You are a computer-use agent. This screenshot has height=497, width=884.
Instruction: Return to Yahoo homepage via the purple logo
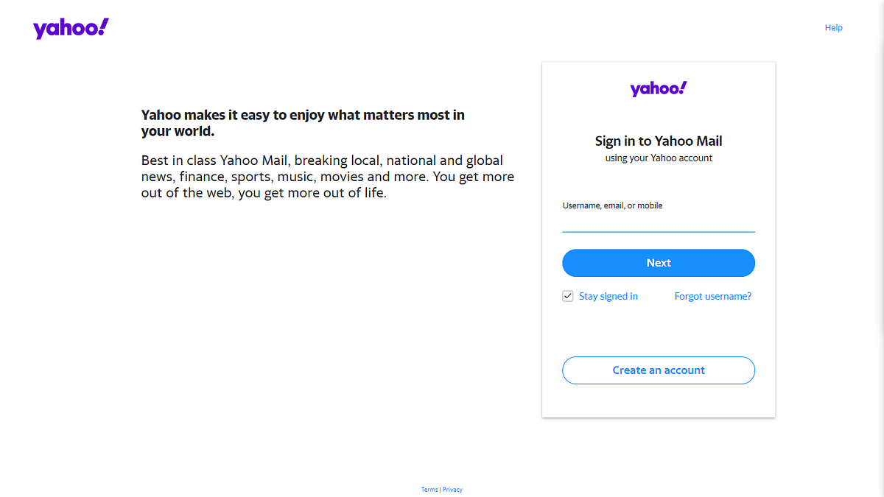pos(70,27)
